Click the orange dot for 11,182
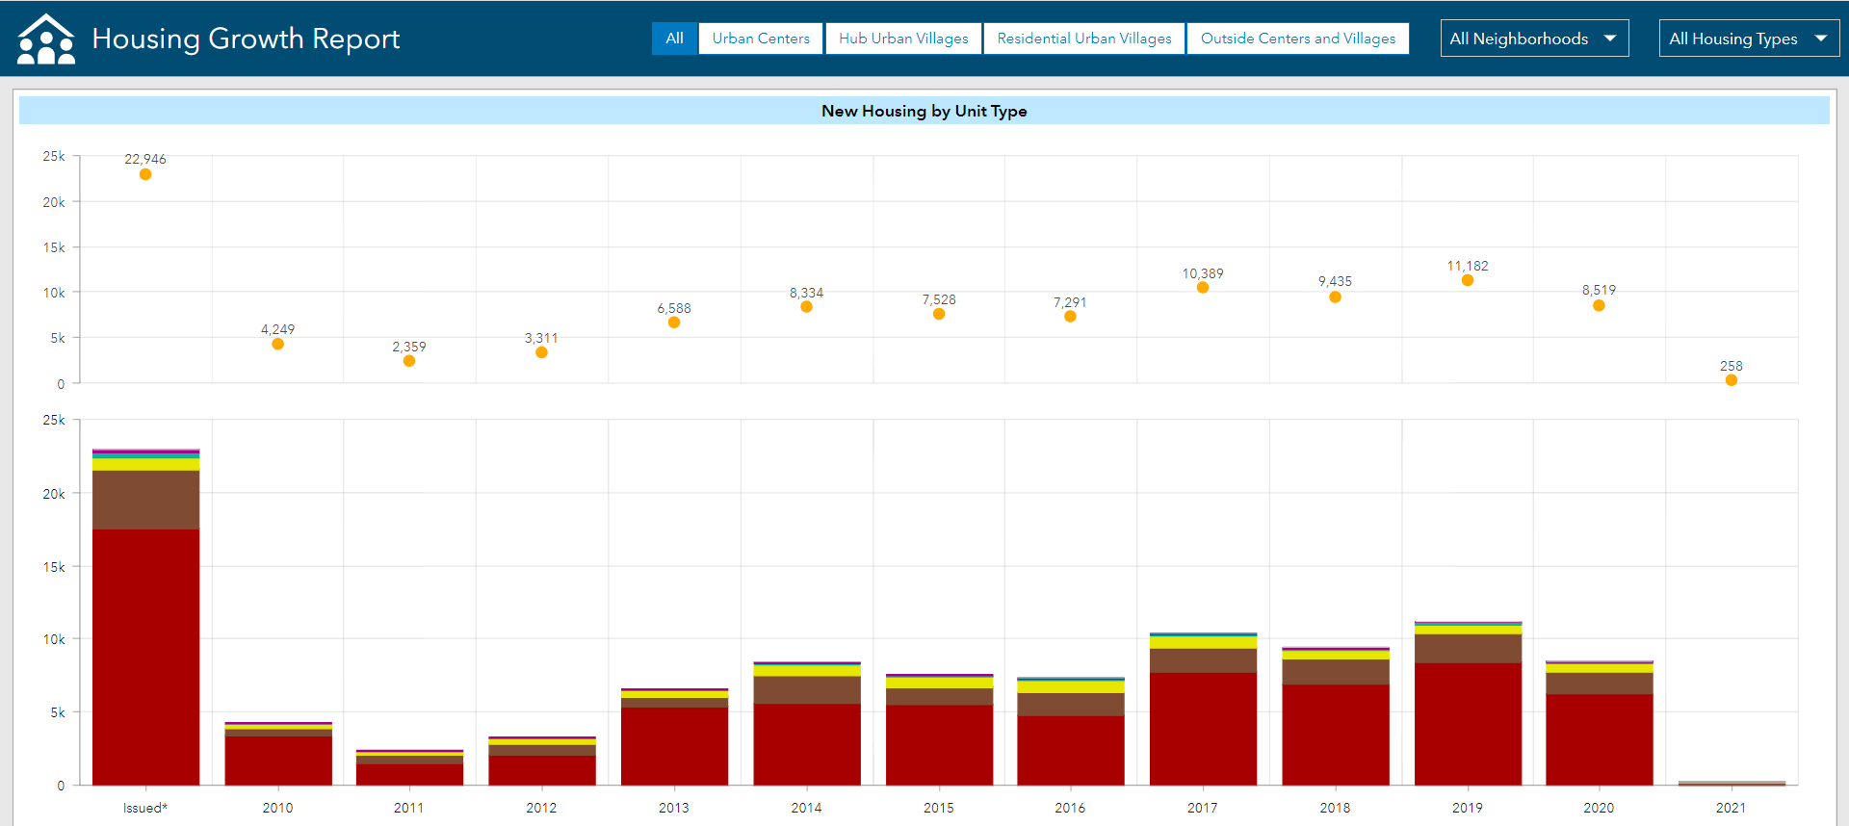1849x826 pixels. (1468, 280)
